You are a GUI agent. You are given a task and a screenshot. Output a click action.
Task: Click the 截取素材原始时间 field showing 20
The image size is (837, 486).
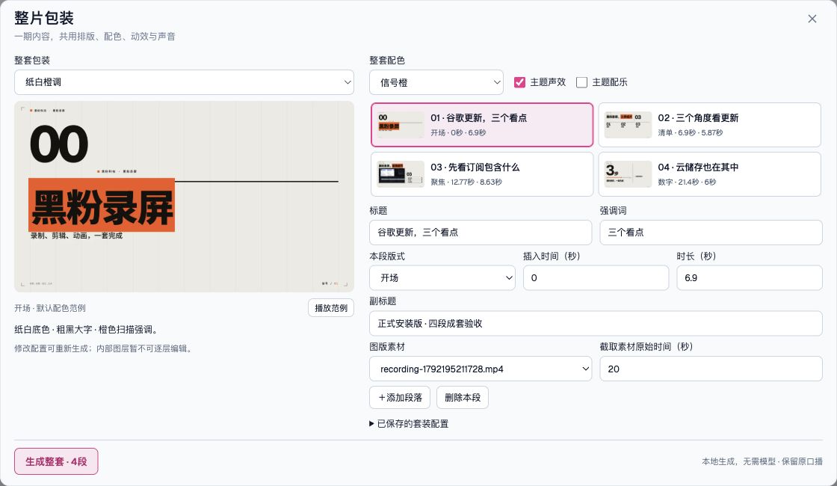pos(711,369)
